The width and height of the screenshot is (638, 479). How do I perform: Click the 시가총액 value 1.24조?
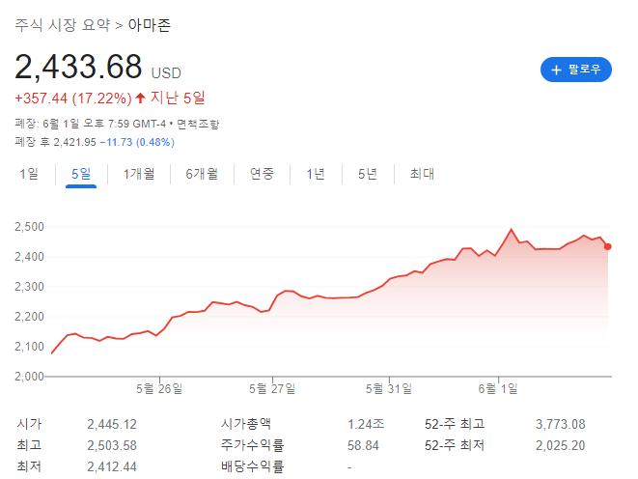366,425
